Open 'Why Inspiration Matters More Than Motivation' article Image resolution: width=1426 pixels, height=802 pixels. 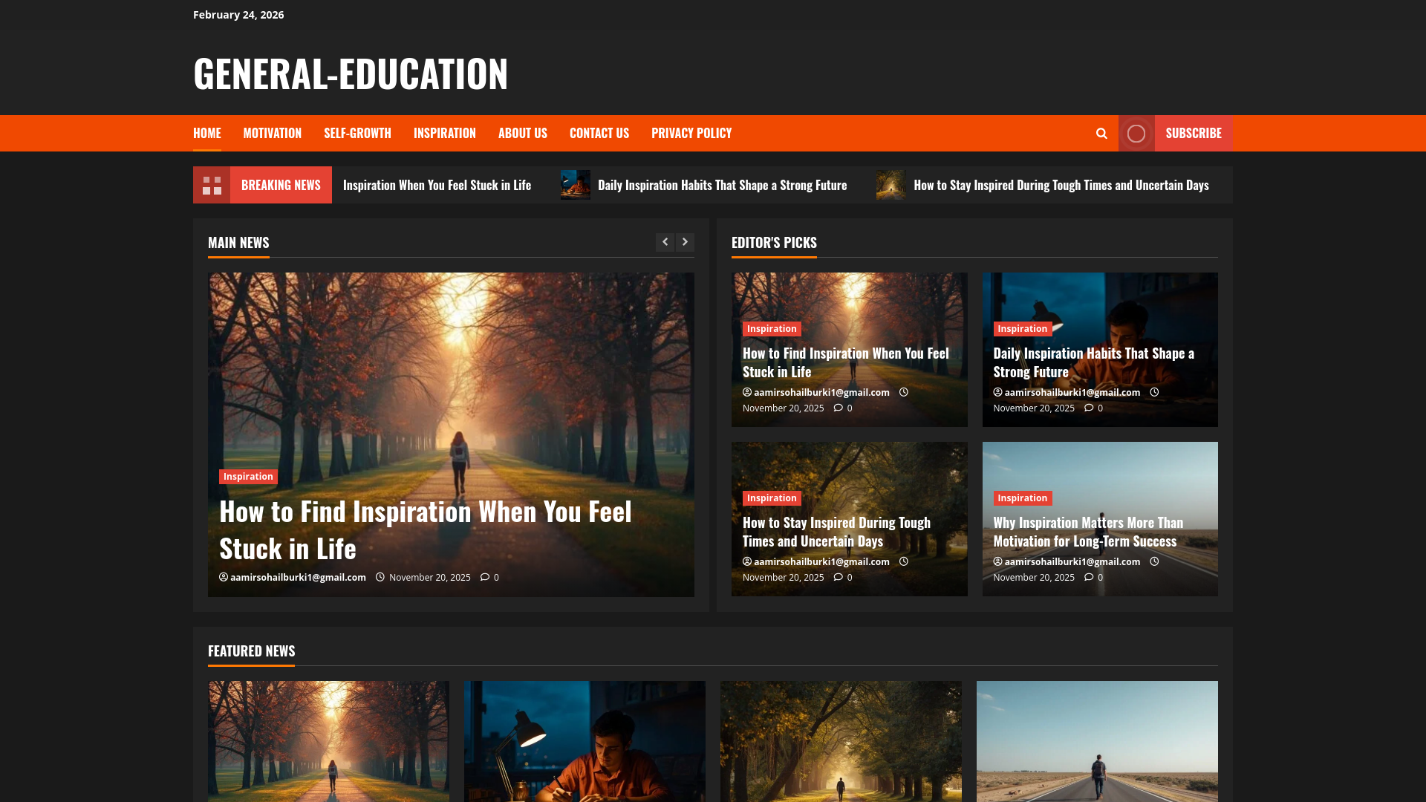click(1087, 532)
